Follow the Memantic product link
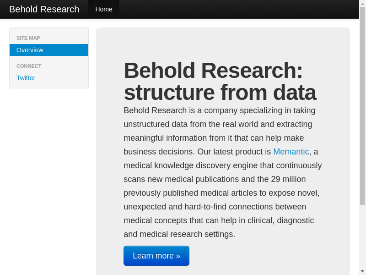Image resolution: width=366 pixels, height=275 pixels. pyautogui.click(x=291, y=152)
